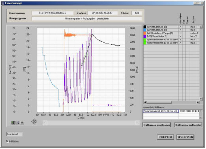
Task: Click the Seriennummer field
Action: coord(52,13)
